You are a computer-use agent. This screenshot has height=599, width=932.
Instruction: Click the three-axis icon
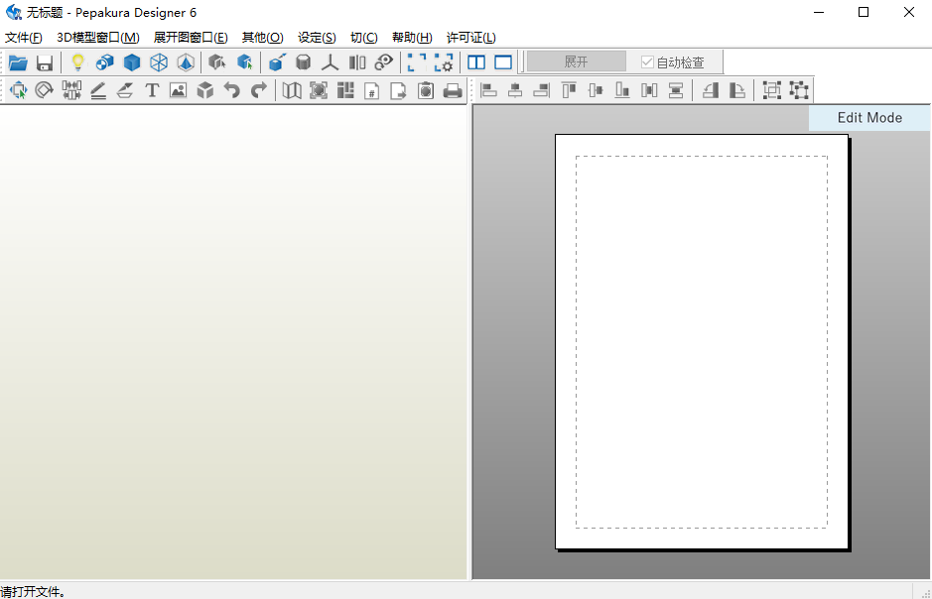pyautogui.click(x=330, y=62)
